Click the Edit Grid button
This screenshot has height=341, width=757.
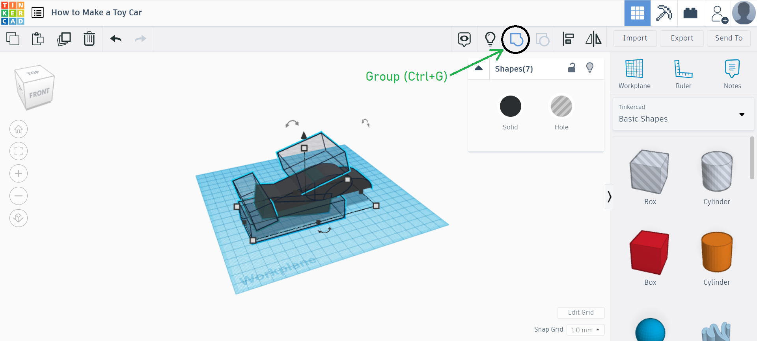point(581,312)
